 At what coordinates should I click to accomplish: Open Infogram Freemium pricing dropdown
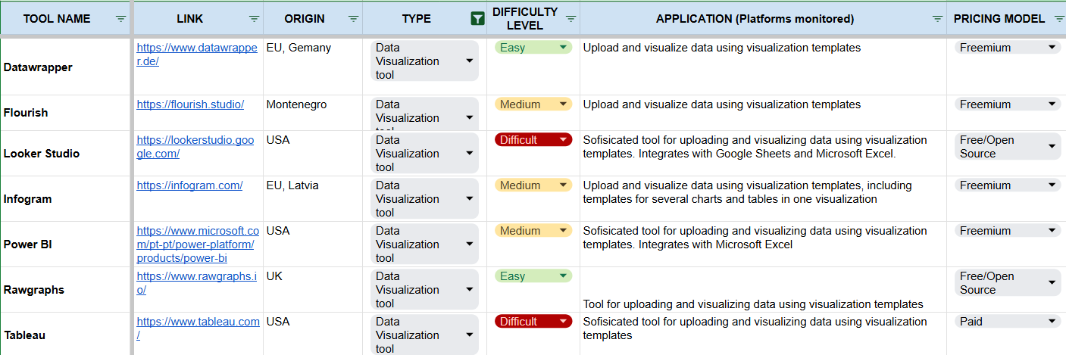click(x=1008, y=185)
